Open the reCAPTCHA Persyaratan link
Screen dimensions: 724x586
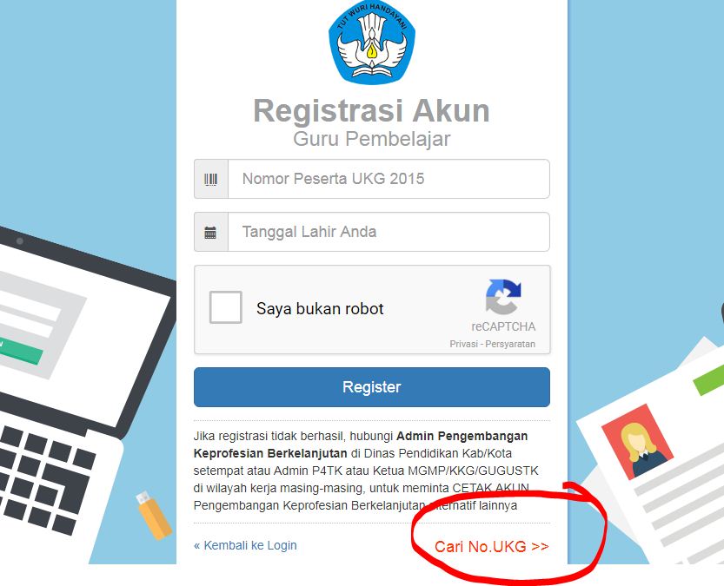(510, 344)
